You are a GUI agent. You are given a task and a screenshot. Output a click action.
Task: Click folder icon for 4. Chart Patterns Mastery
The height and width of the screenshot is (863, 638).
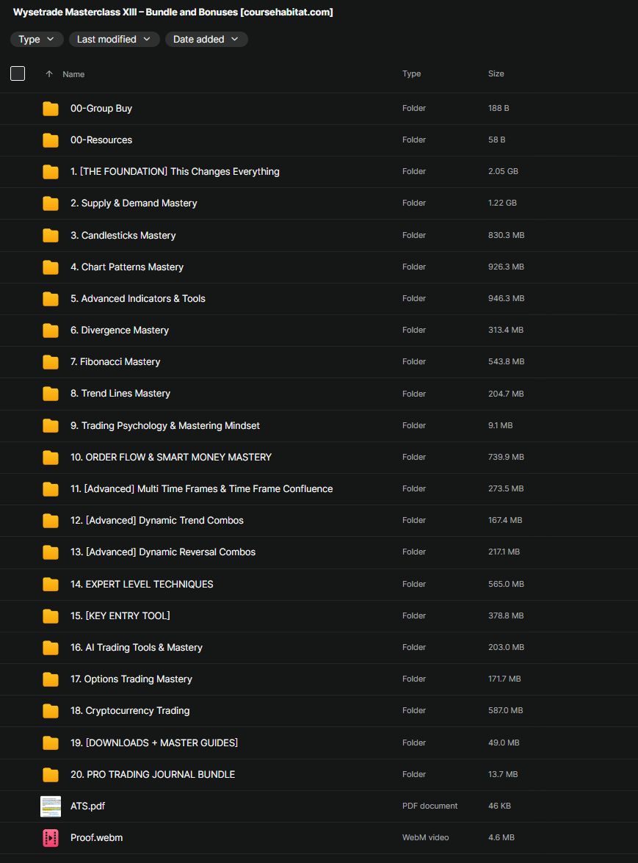(51, 267)
